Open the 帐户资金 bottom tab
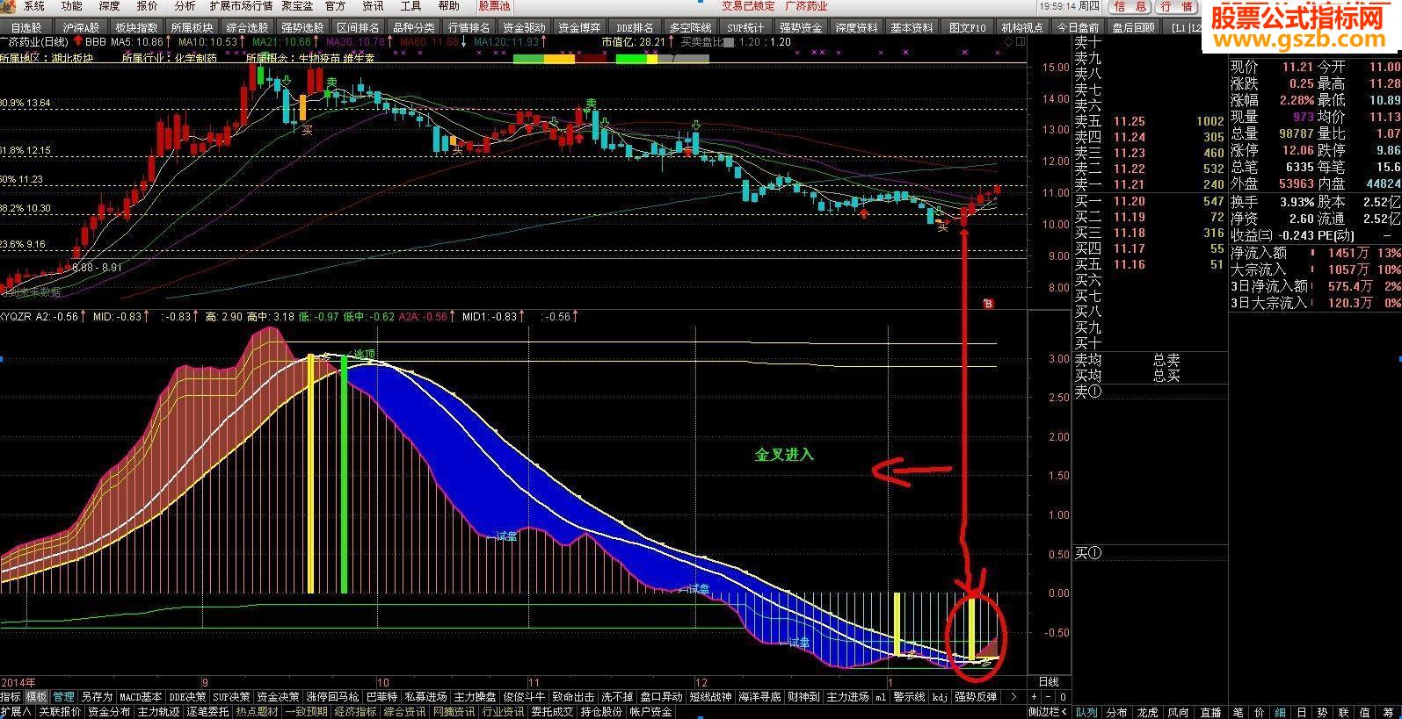This screenshot has height=719, width=1402. [650, 712]
